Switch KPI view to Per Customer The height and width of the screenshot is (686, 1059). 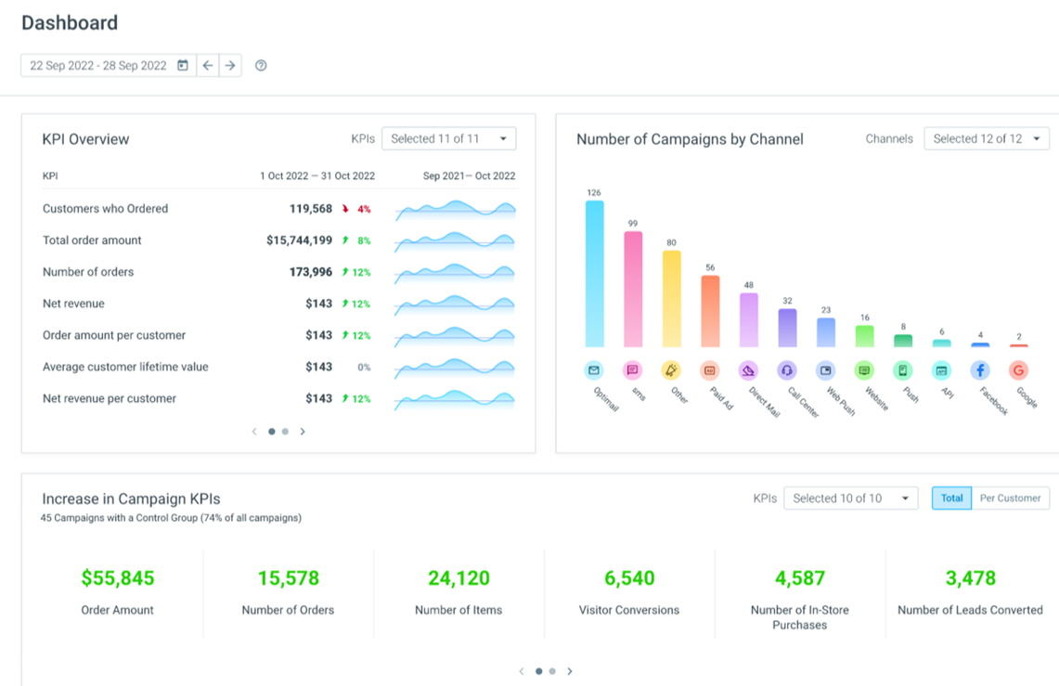(x=1011, y=498)
